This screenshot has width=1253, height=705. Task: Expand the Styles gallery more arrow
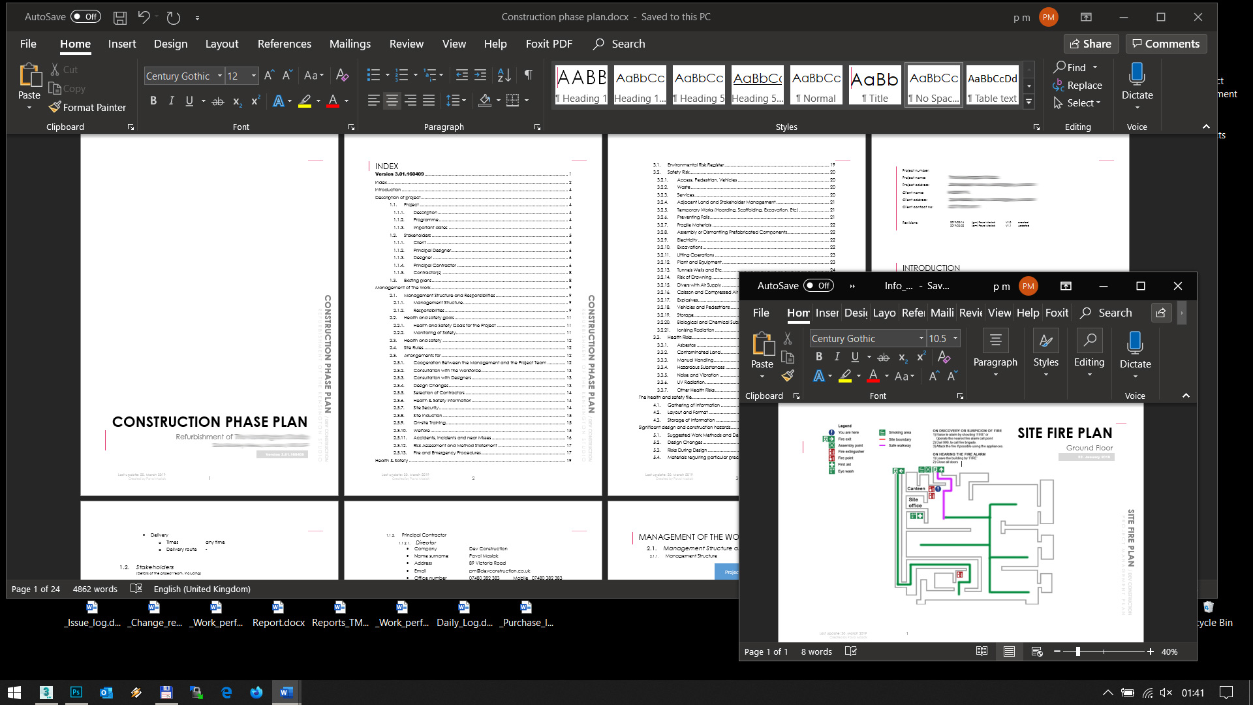click(1029, 102)
